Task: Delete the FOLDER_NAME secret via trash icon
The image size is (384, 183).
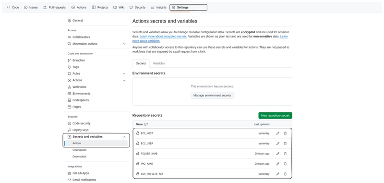Action: pos(285,154)
